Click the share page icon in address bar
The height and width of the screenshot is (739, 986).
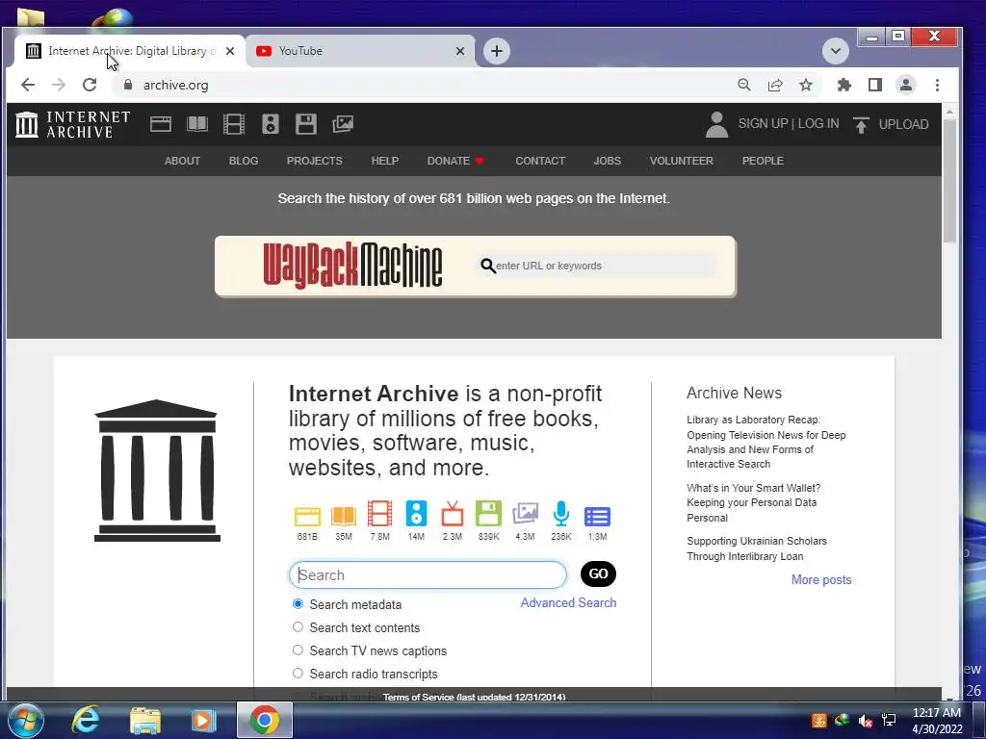point(775,85)
